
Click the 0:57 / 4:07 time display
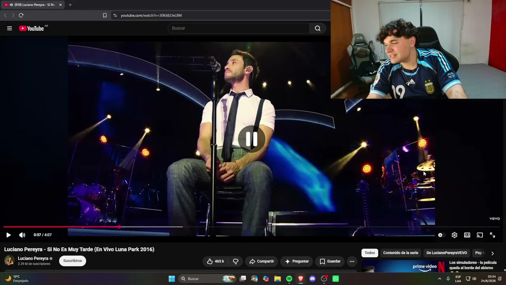[x=43, y=235]
